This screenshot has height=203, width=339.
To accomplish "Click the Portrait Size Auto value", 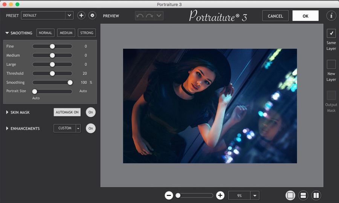I will coord(83,91).
